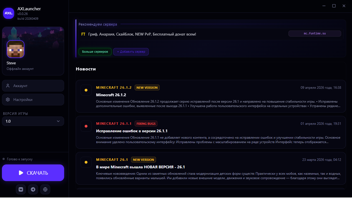Click the 26.1.1 news description paragraph
352x198 pixels.
pyautogui.click(x=218, y=140)
